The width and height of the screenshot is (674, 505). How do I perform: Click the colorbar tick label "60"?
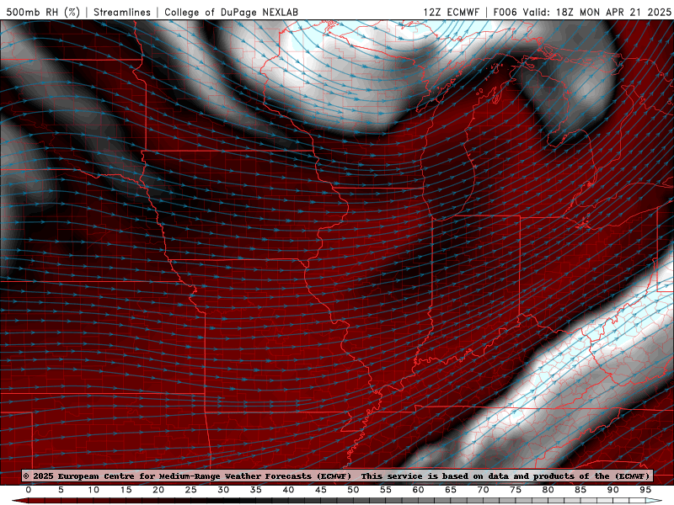coord(418,490)
